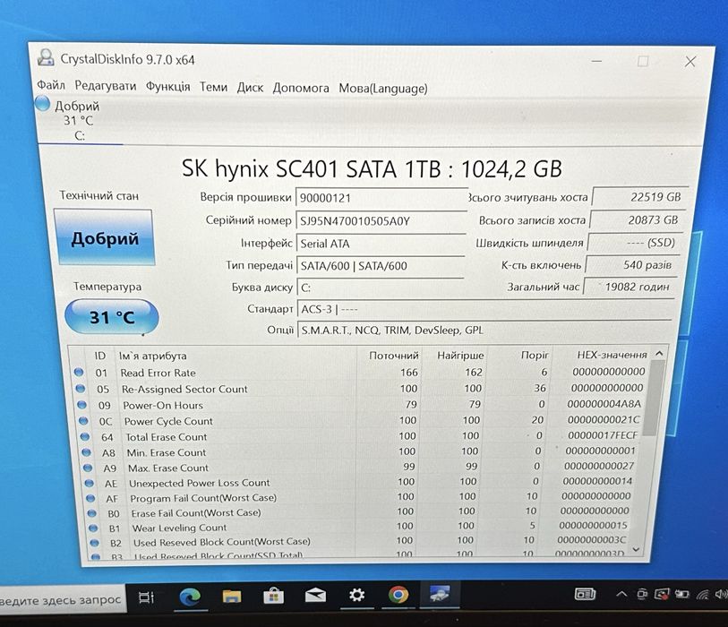Screen dimensions: 728x627
Task: Open the Допомога menu
Action: coord(301,88)
